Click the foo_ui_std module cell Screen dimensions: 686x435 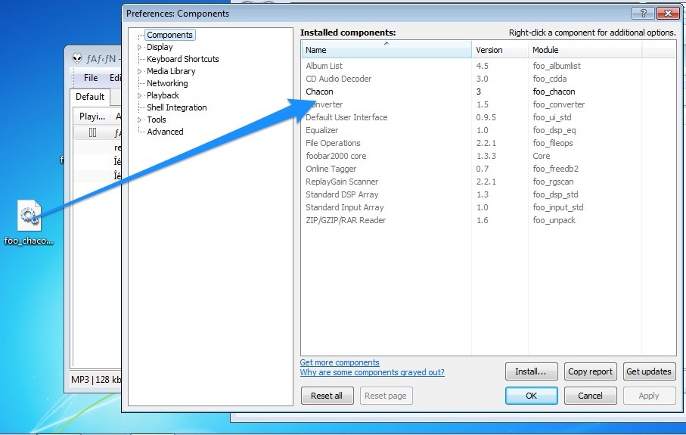tap(551, 117)
